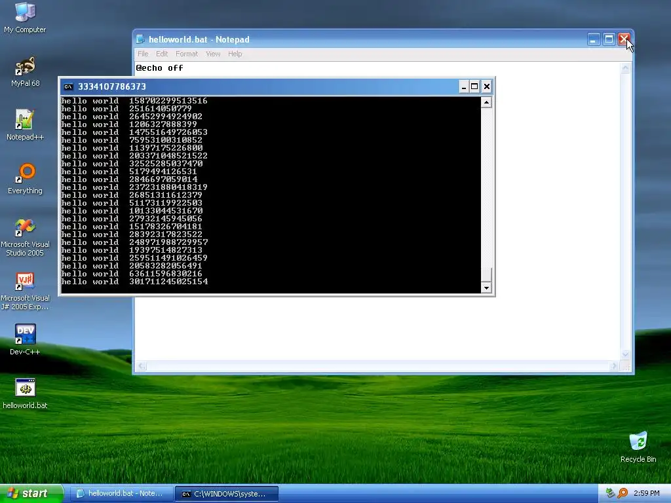Open the Notepad View menu
The height and width of the screenshot is (503, 671).
[213, 54]
